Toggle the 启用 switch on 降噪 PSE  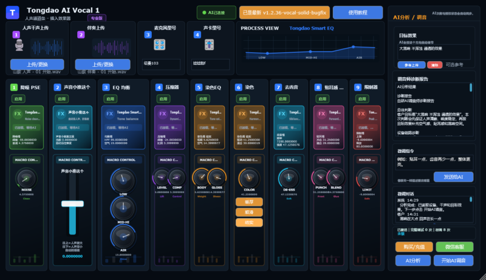(x=18, y=99)
